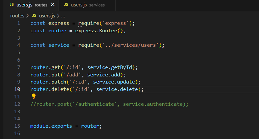Click service.update on line 9
Image resolution: width=259 pixels, height=139 pixels.
click(x=114, y=82)
